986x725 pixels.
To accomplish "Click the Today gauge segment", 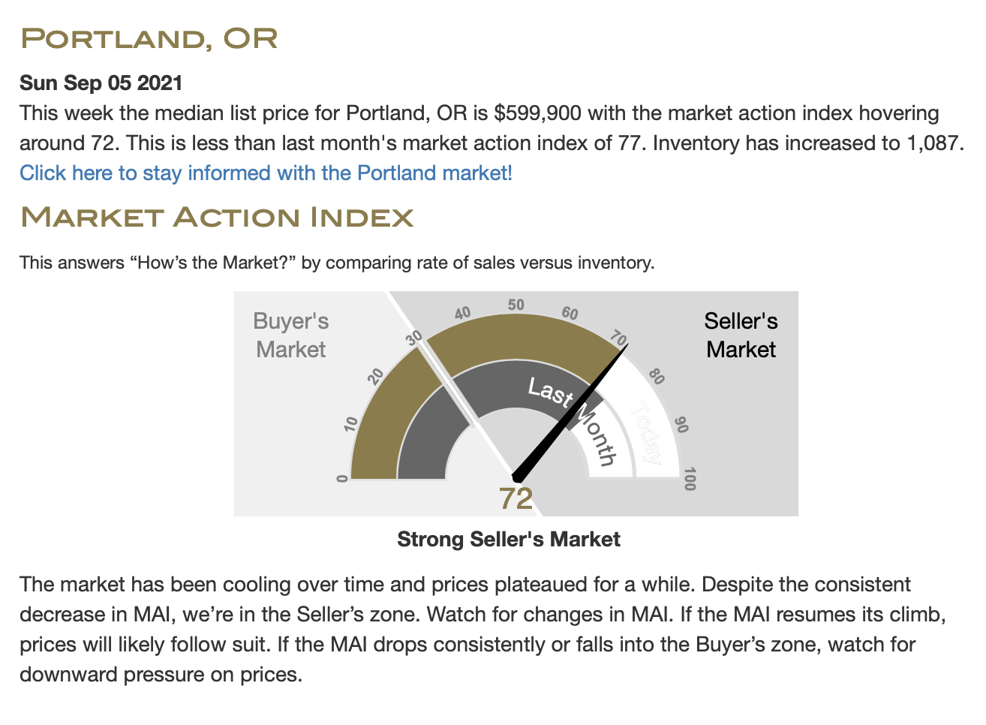I will coord(645,433).
